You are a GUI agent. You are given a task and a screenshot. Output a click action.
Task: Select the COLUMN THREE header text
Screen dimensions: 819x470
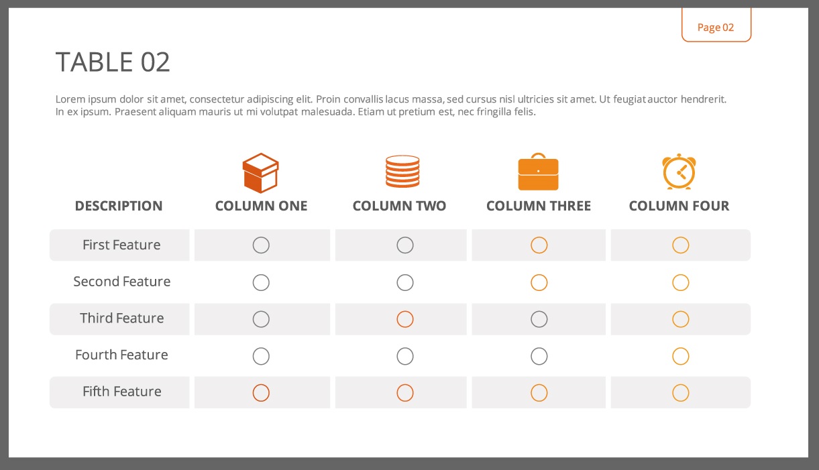click(x=539, y=206)
